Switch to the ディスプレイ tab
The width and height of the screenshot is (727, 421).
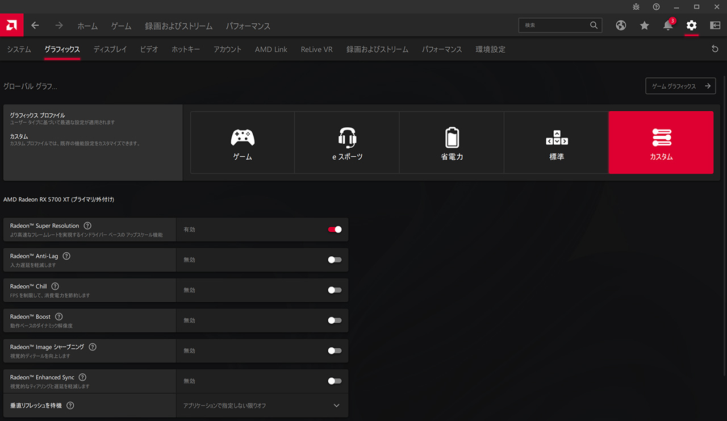coord(110,49)
